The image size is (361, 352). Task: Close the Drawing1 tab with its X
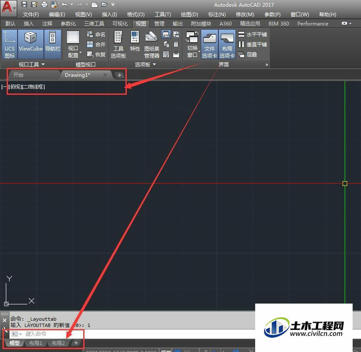tap(105, 75)
